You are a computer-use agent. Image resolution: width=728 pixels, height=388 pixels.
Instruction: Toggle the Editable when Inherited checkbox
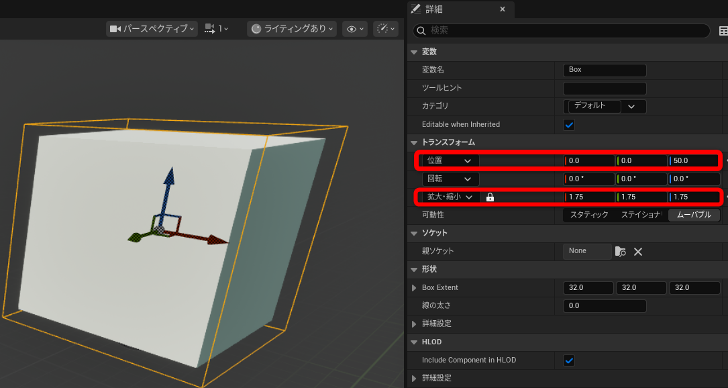(569, 125)
